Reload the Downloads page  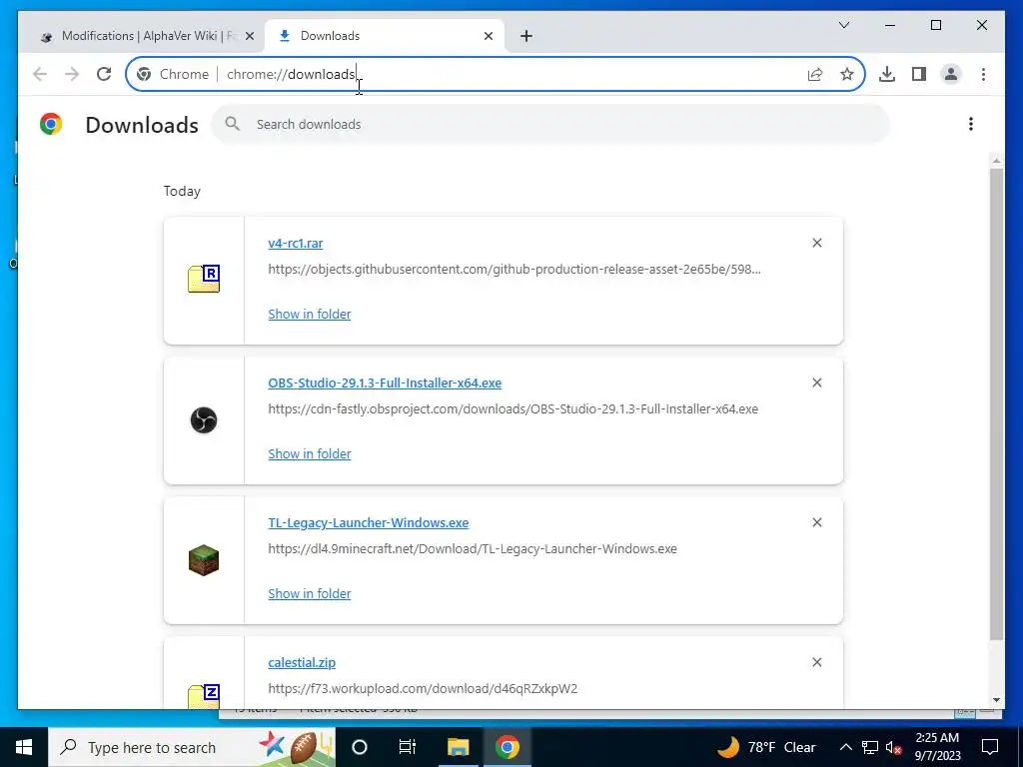(x=104, y=74)
